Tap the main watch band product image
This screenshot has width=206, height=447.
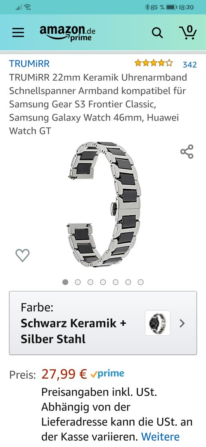click(x=104, y=204)
